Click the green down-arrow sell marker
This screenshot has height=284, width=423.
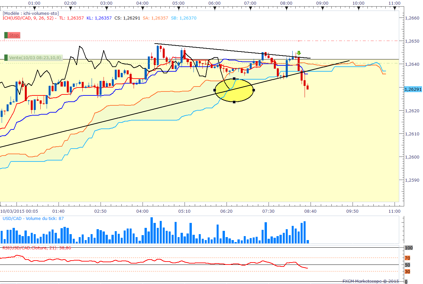click(x=299, y=53)
